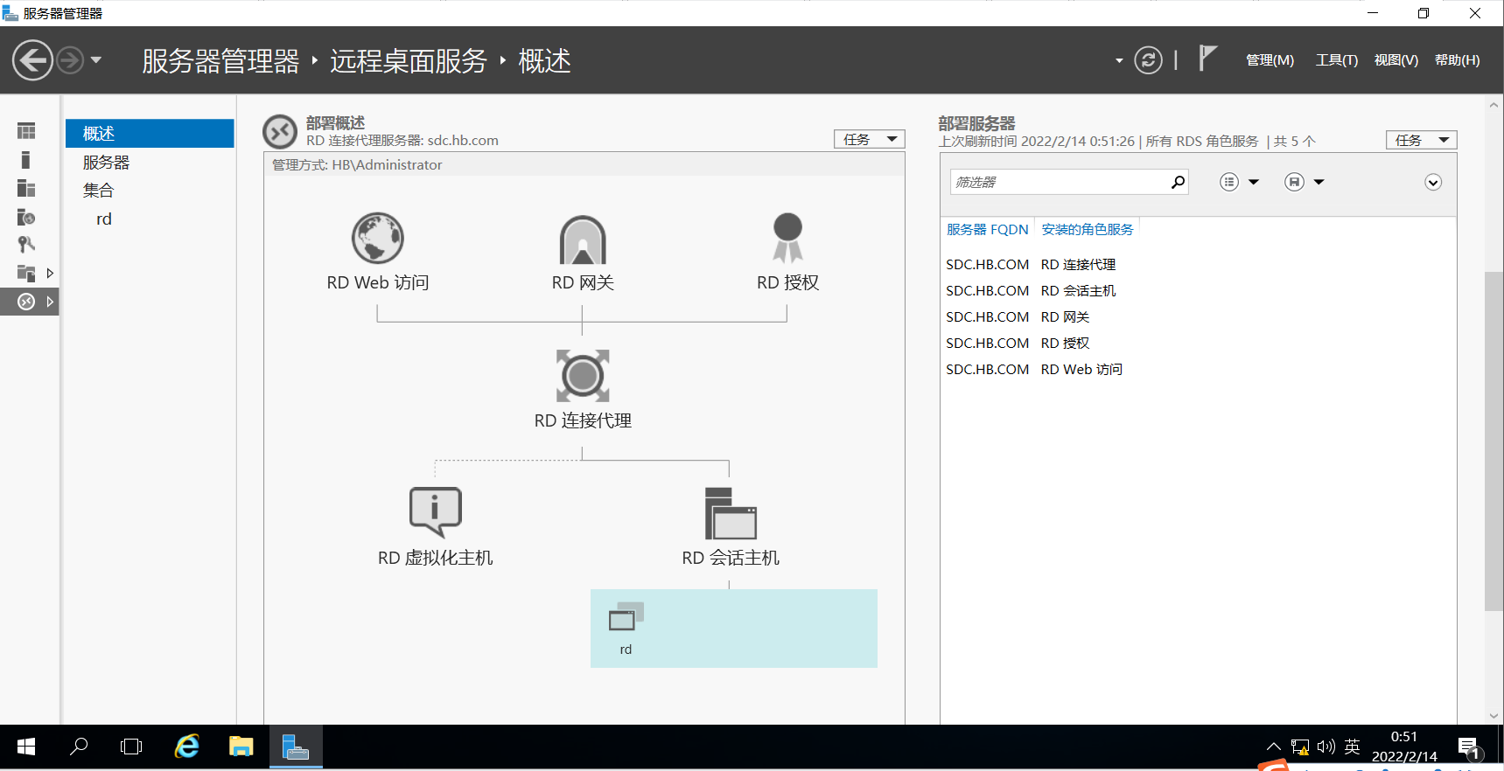Open Task View on the taskbar
The width and height of the screenshot is (1504, 771).
pos(131,747)
